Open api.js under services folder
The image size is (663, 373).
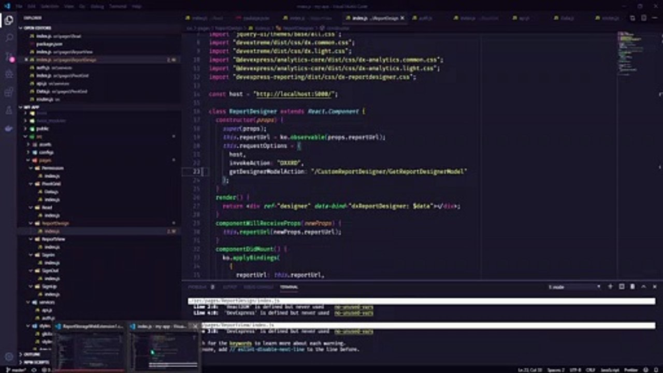[47, 310]
